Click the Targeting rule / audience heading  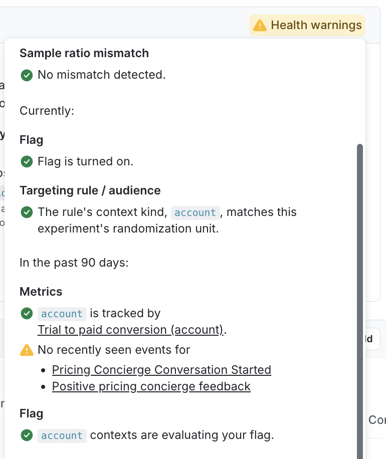click(90, 190)
